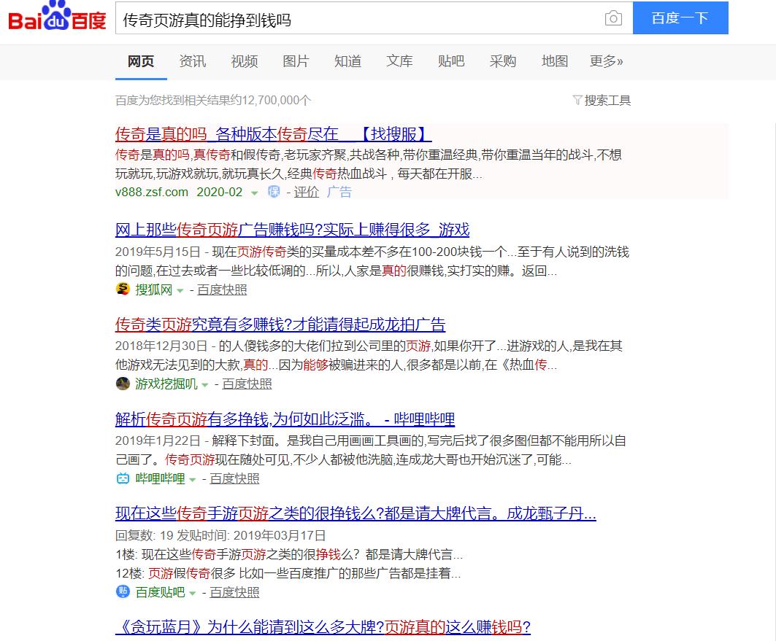Click the 游戏挖掘叽 avatar icon
Screen dimensions: 776x641
coord(123,384)
